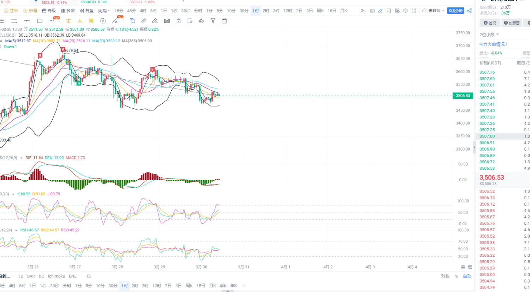Click the candlestick style icon
Image resolution: width=530 pixels, height=292 pixels.
tap(167, 21)
